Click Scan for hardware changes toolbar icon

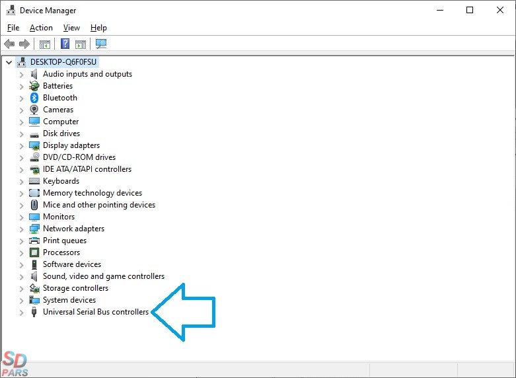click(101, 44)
